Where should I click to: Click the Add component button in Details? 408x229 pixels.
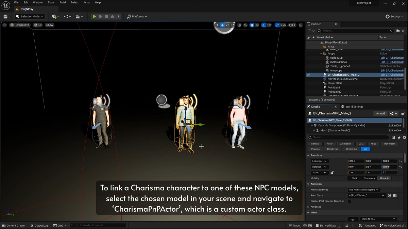coord(380,113)
